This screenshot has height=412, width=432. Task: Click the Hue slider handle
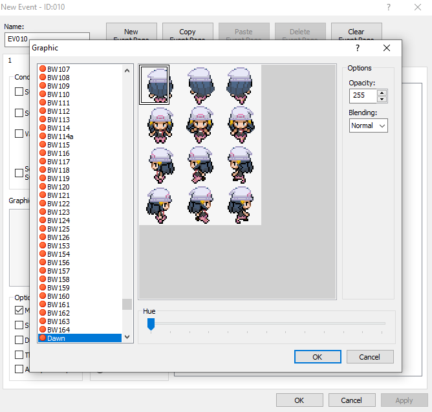151,323
